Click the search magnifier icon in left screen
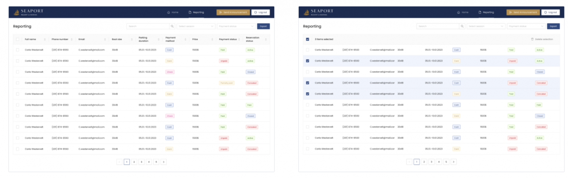Viewport: 568px width, 178px height. (x=172, y=26)
